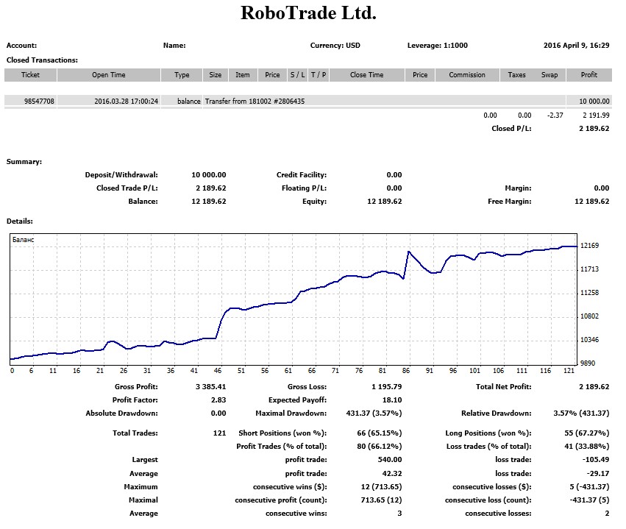Click the Open Time column header
Screen dimensions: 626x529
point(109,75)
